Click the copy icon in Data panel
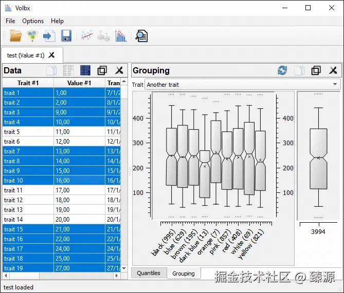The image size is (344, 293). point(51,70)
